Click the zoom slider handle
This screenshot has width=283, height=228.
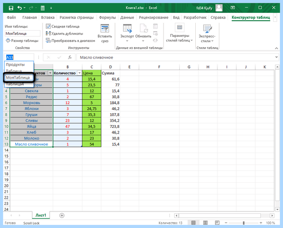(243, 223)
